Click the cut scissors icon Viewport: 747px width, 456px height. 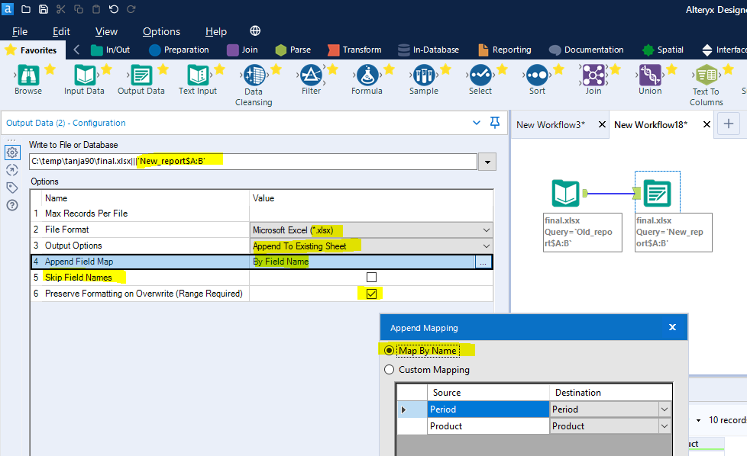(60, 9)
